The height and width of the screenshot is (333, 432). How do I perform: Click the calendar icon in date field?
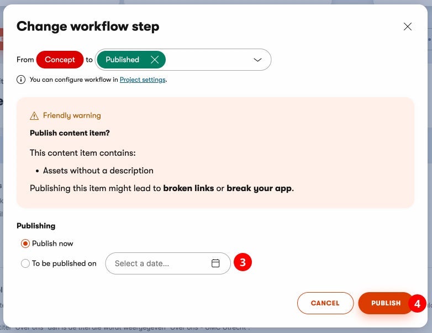click(216, 263)
